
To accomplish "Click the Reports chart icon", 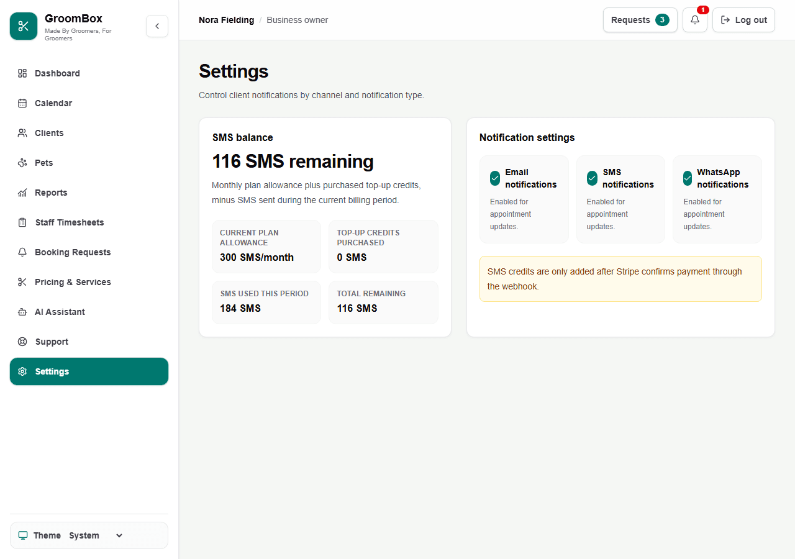I will (x=22, y=193).
